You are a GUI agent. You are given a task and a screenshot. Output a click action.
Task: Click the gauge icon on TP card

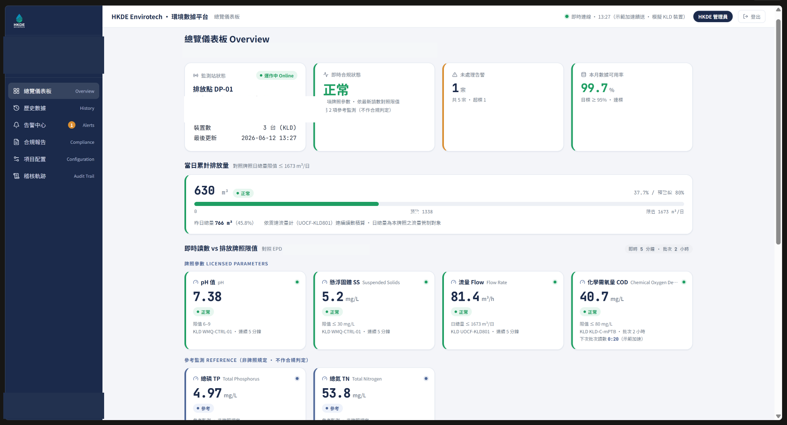coord(196,379)
